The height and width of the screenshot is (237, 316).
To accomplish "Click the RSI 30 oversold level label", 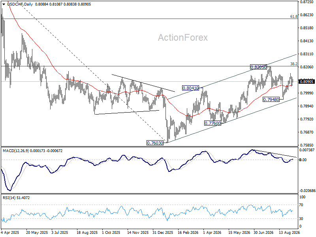I will pyautogui.click(x=301, y=219).
